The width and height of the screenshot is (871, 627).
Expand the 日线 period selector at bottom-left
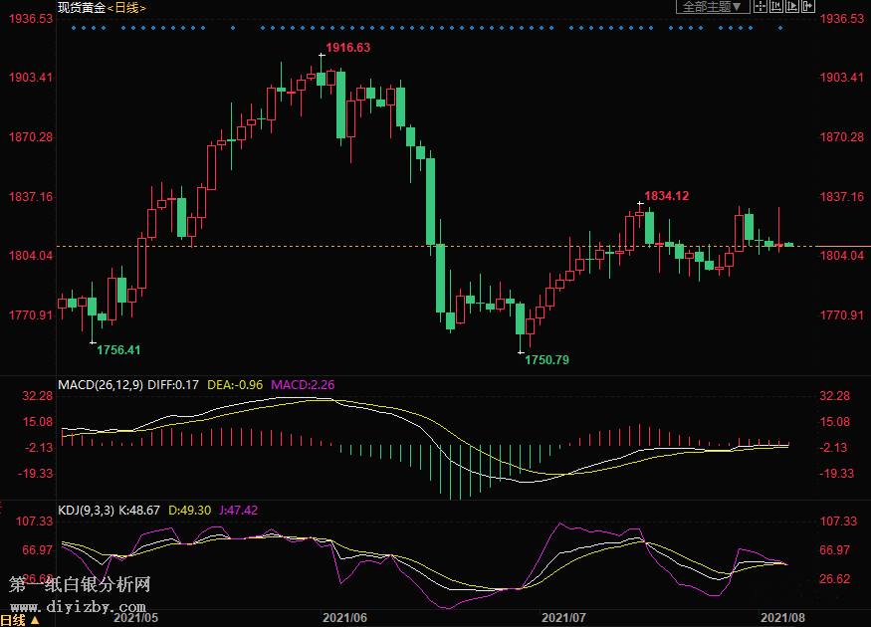coord(20,619)
